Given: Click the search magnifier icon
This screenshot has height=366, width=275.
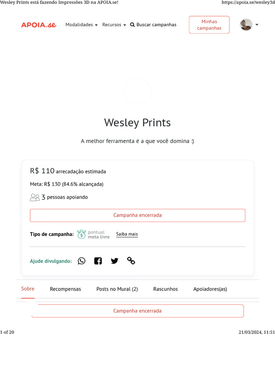Looking at the screenshot, I should pos(132,25).
